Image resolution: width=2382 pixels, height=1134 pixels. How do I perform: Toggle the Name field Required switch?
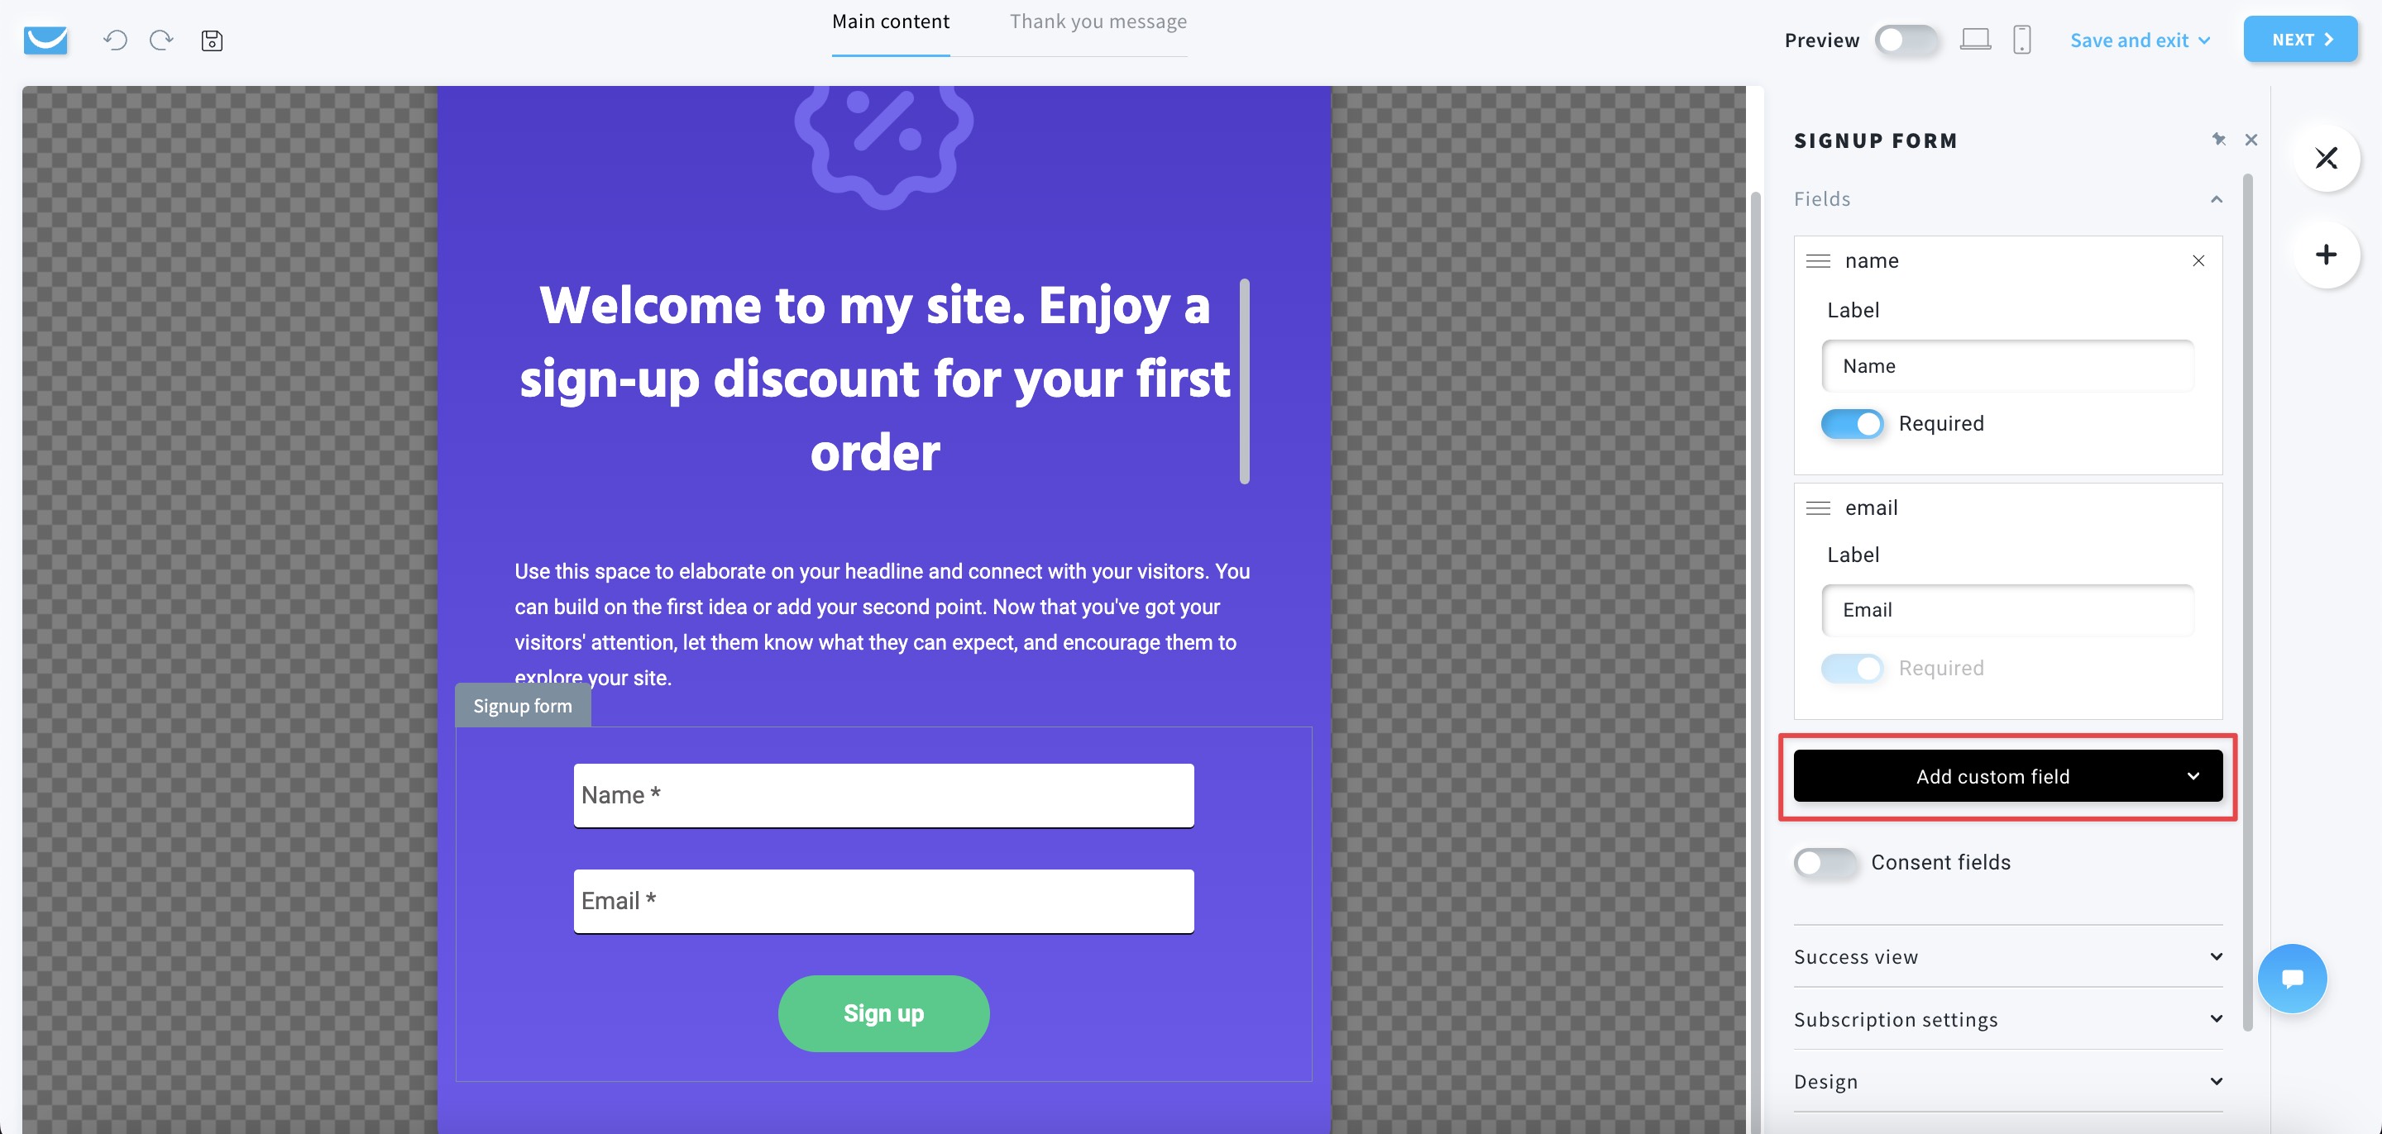pos(1852,423)
